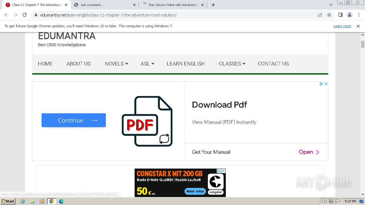
Task: Switch to Class-11 Chapter-7 tab
Action: point(36,5)
